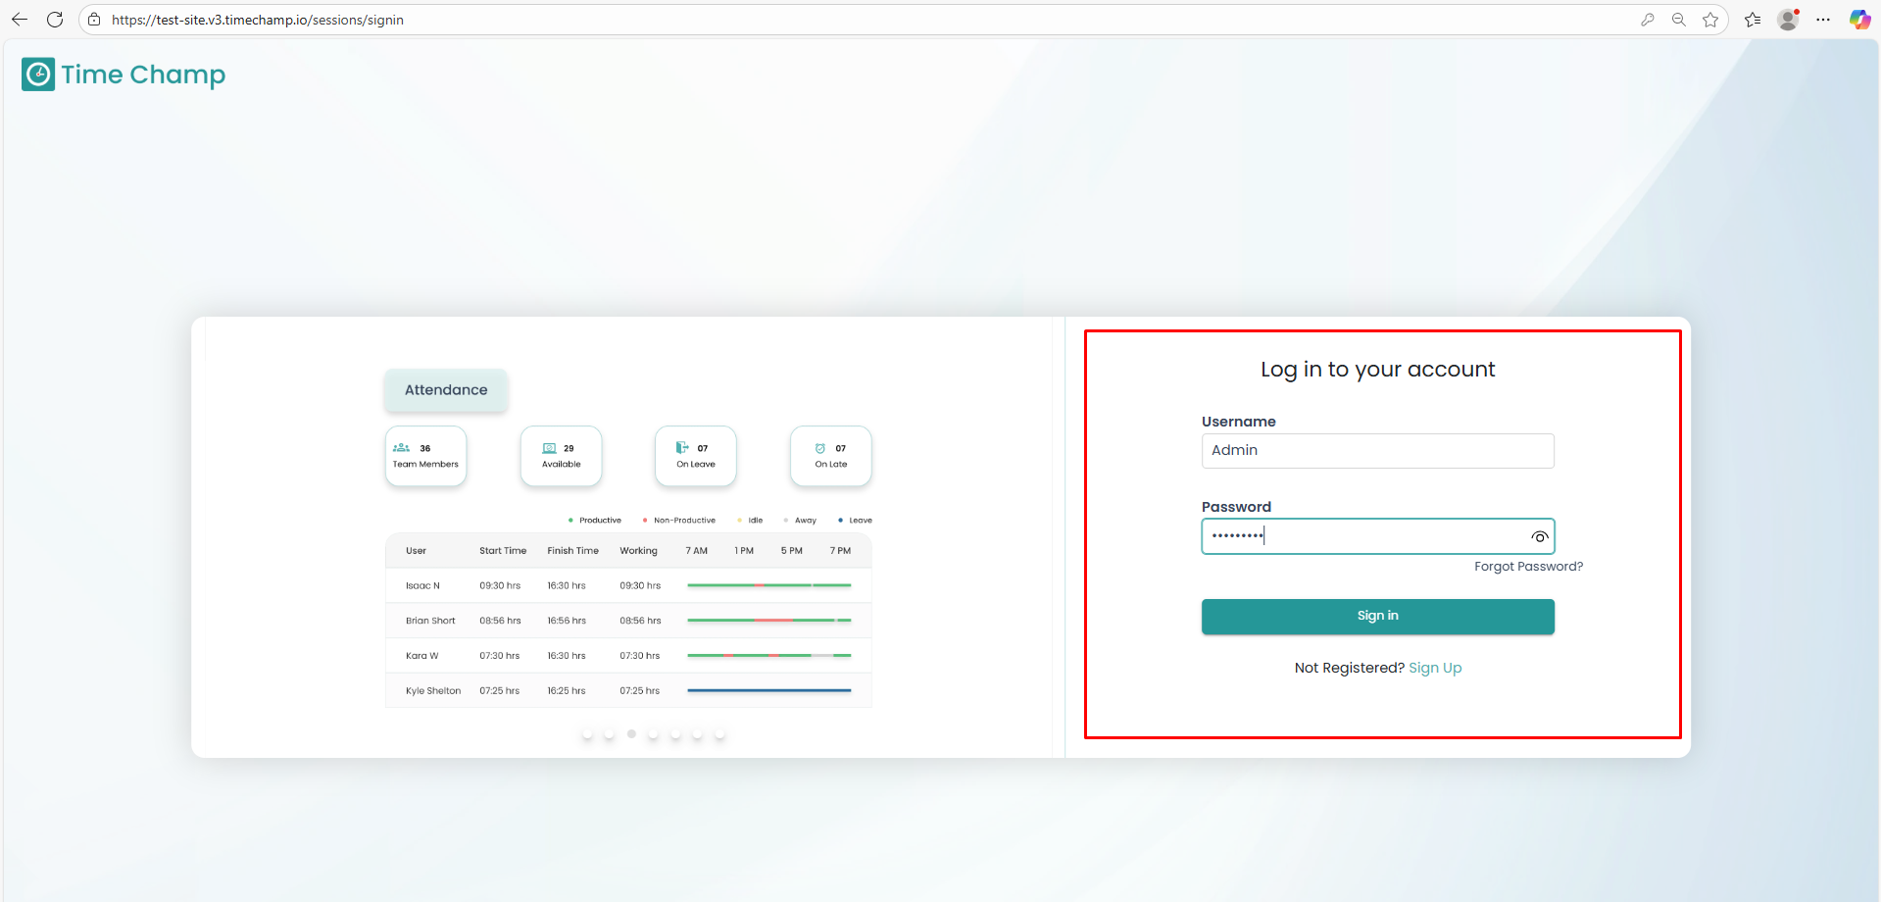Screen dimensions: 1881x902
Task: Click the Time Champ clock logo icon
Action: coord(38,75)
